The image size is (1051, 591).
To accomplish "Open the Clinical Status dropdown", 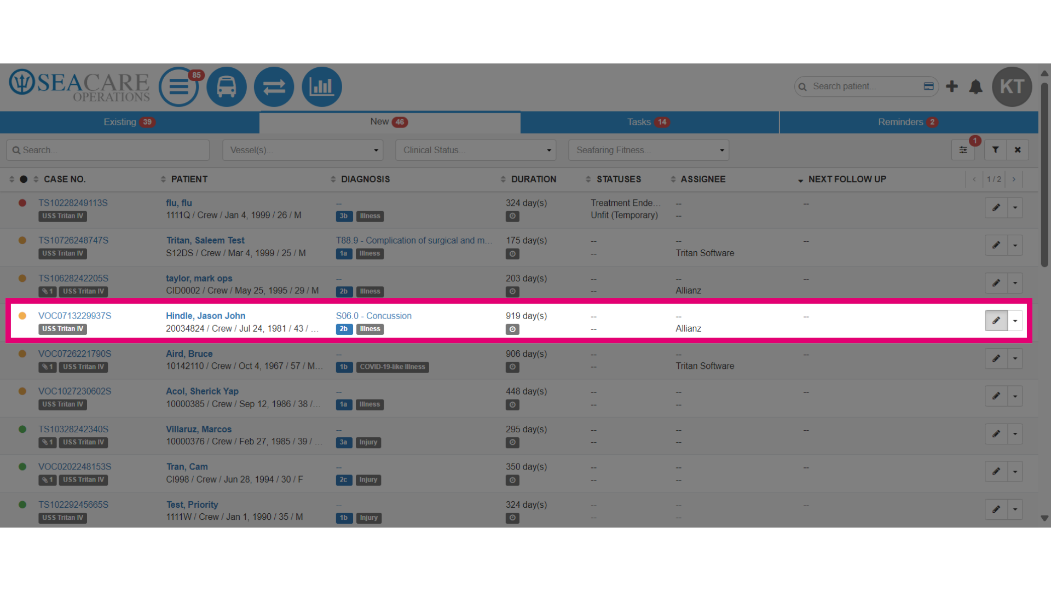I will pos(476,150).
